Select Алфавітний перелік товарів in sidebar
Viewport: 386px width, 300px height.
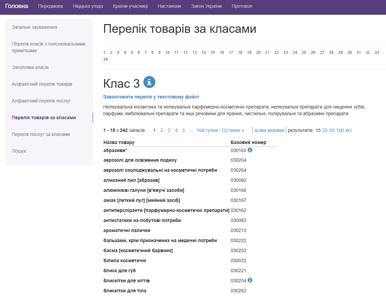click(42, 84)
